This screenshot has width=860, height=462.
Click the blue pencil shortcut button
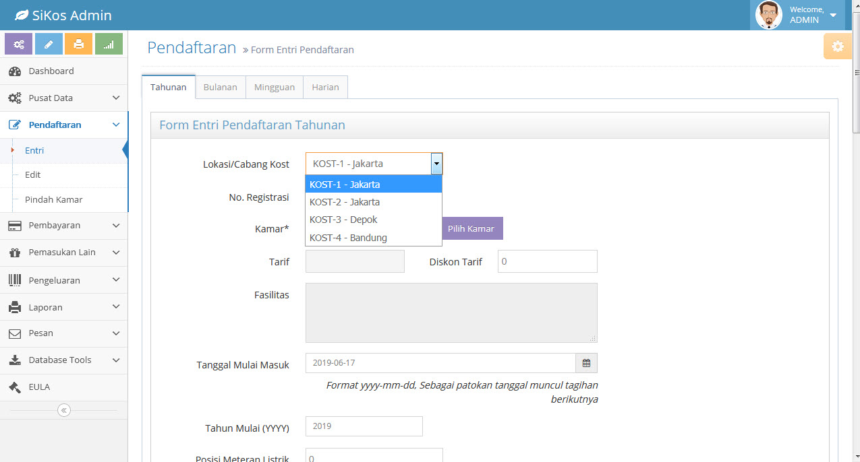coord(49,44)
